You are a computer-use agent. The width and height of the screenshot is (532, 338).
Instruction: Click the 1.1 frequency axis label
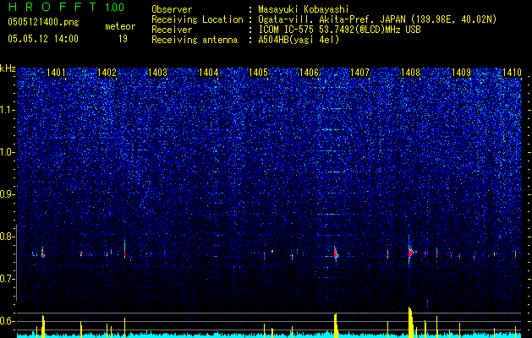pyautogui.click(x=8, y=110)
